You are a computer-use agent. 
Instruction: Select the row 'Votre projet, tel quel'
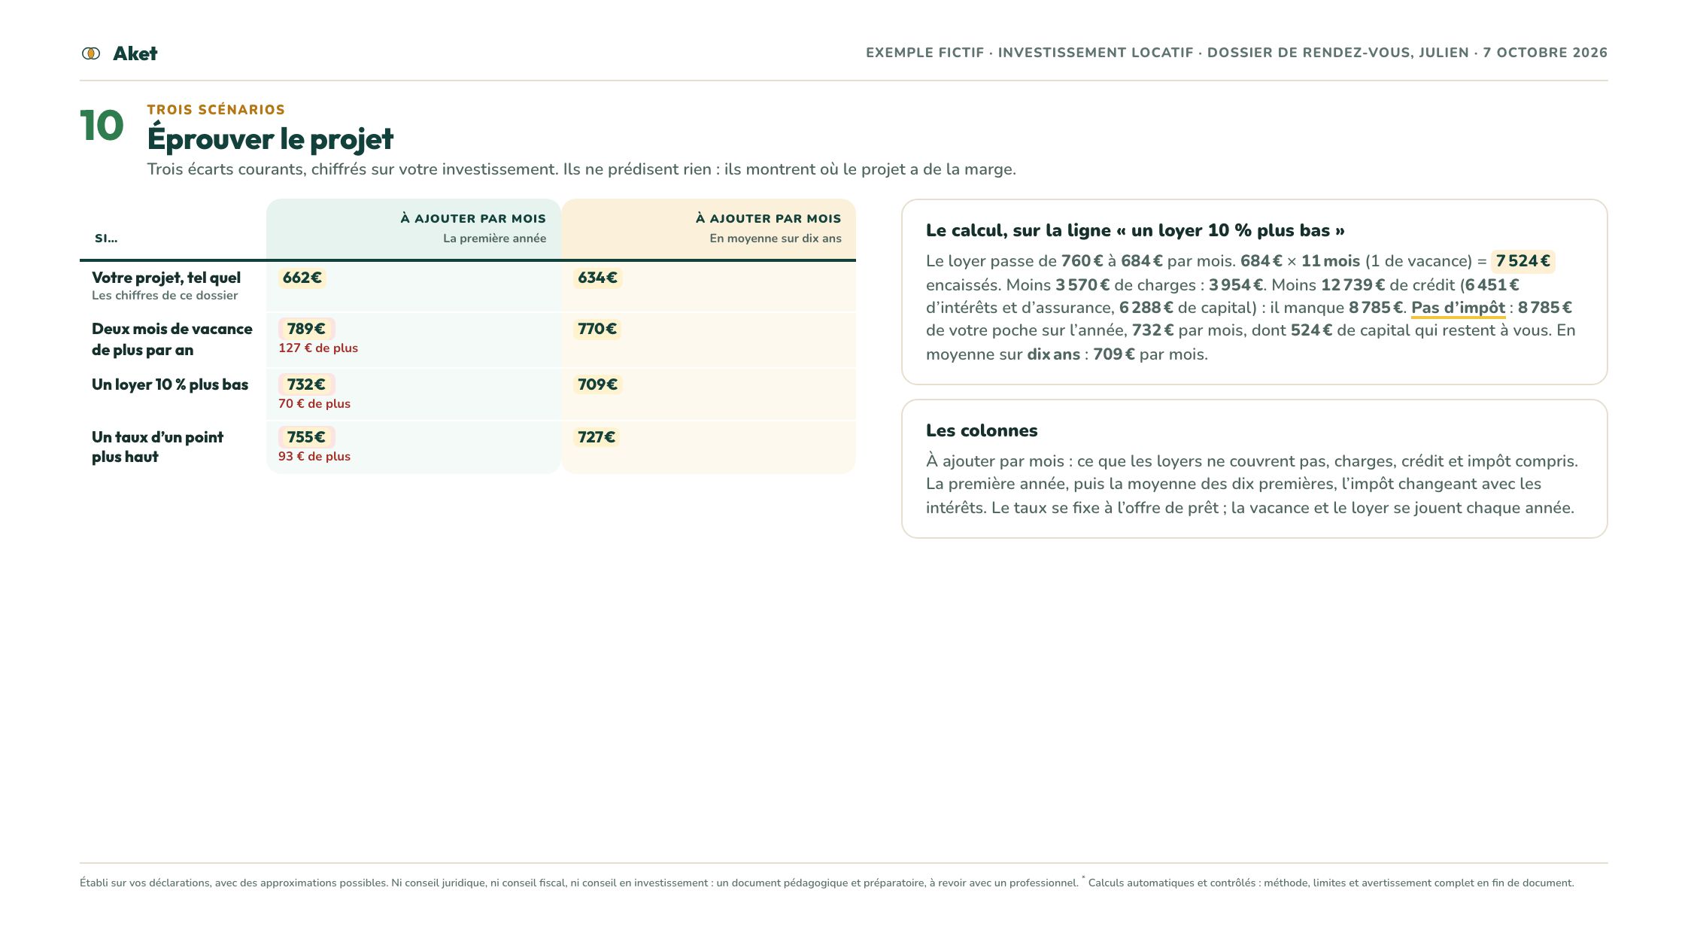(x=468, y=286)
